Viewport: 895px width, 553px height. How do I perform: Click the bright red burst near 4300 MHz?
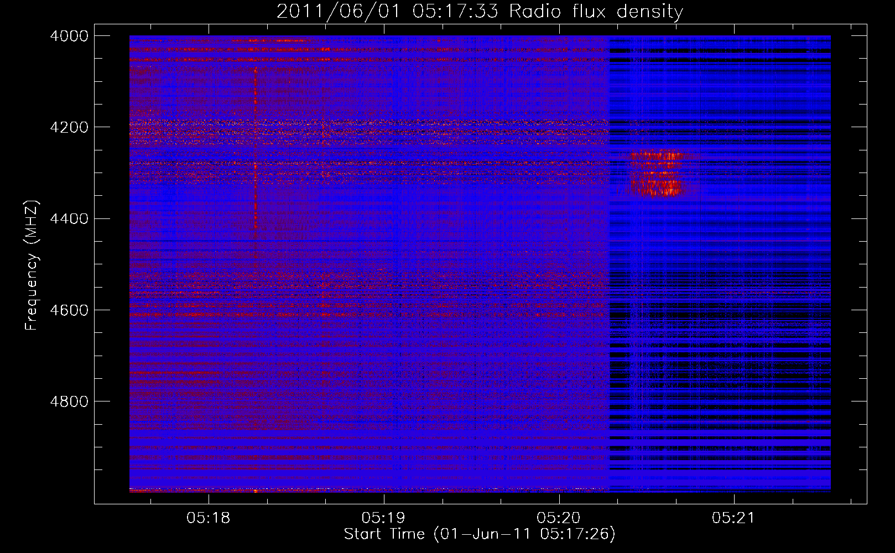tap(657, 173)
